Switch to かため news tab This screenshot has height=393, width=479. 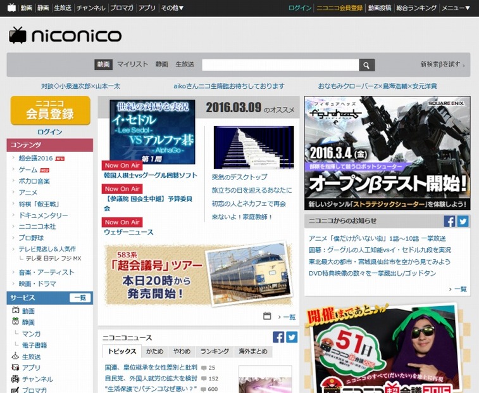(x=154, y=351)
